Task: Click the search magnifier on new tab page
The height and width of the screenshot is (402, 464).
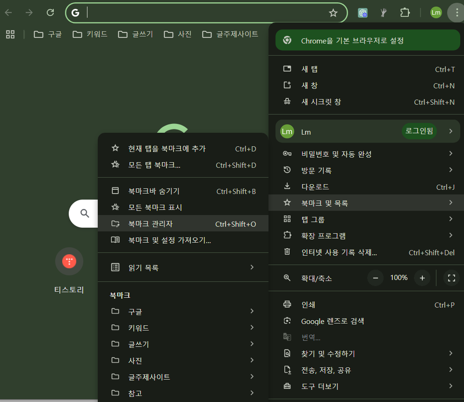Action: pyautogui.click(x=85, y=213)
